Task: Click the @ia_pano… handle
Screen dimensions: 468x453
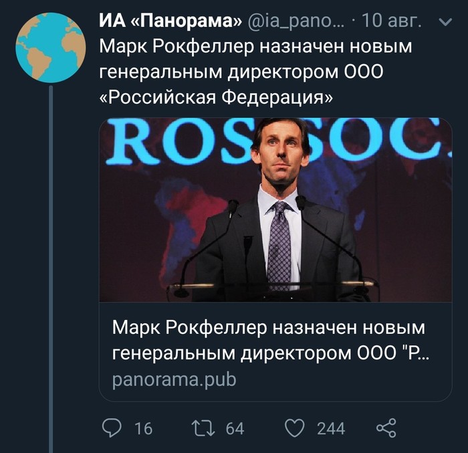Action: pyautogui.click(x=298, y=22)
